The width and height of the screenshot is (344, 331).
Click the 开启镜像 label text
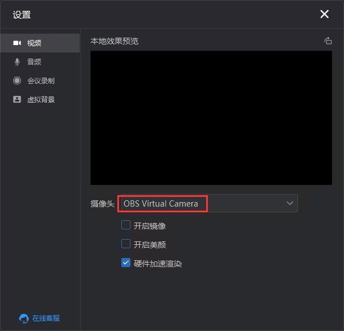[150, 226]
